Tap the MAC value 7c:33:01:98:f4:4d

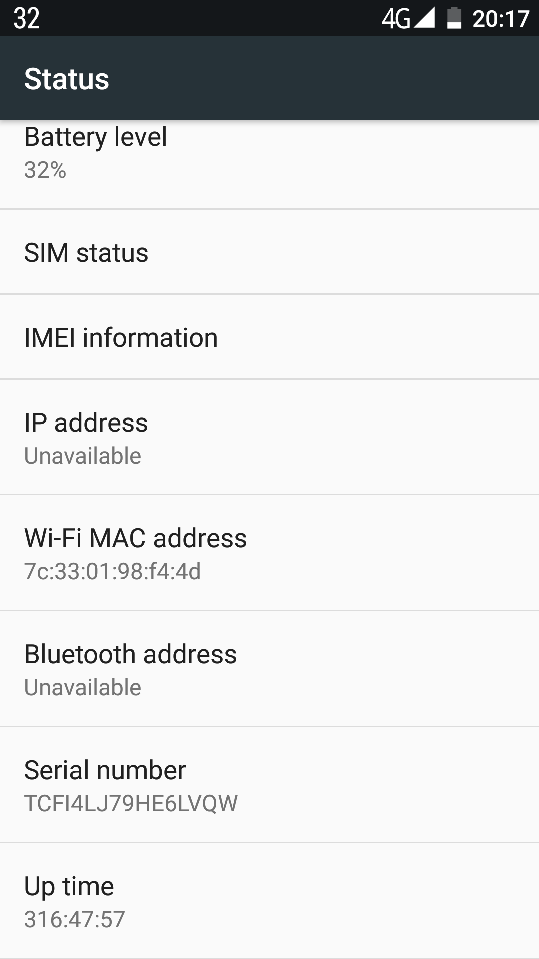coord(113,571)
